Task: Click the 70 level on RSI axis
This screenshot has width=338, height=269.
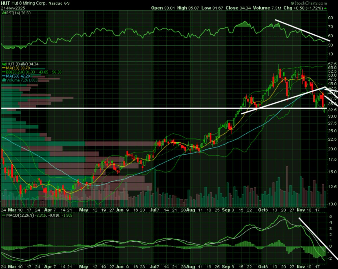Action: point(330,27)
